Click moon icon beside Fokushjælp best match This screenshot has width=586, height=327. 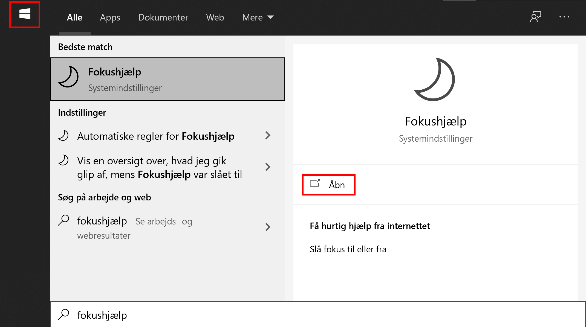68,77
